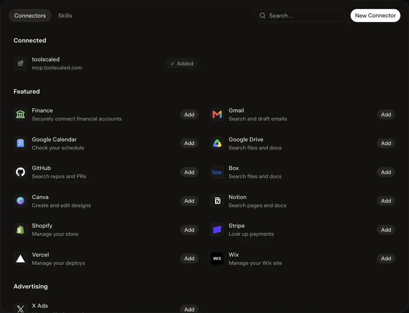This screenshot has height=313, width=409.
Task: Add the Gmail connector
Action: tap(386, 114)
